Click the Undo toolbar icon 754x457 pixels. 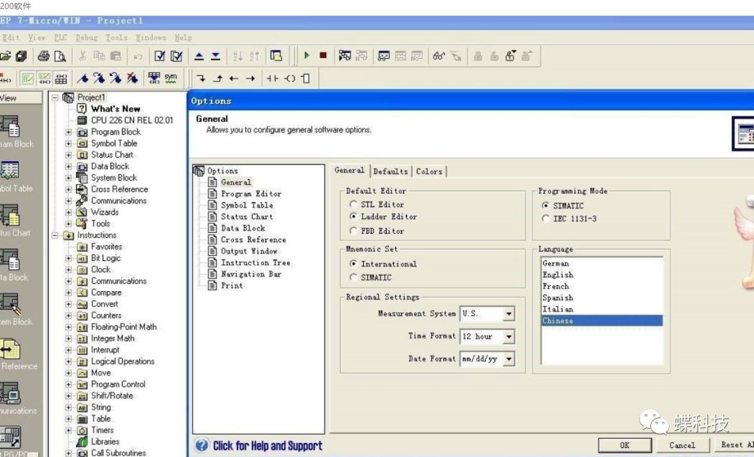pos(138,57)
